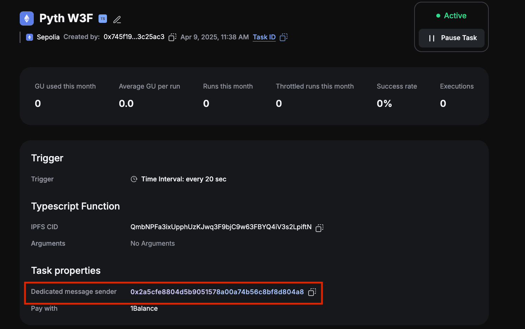Open the dedicated message sender address link
Screen dimensions: 525x329
[217, 292]
